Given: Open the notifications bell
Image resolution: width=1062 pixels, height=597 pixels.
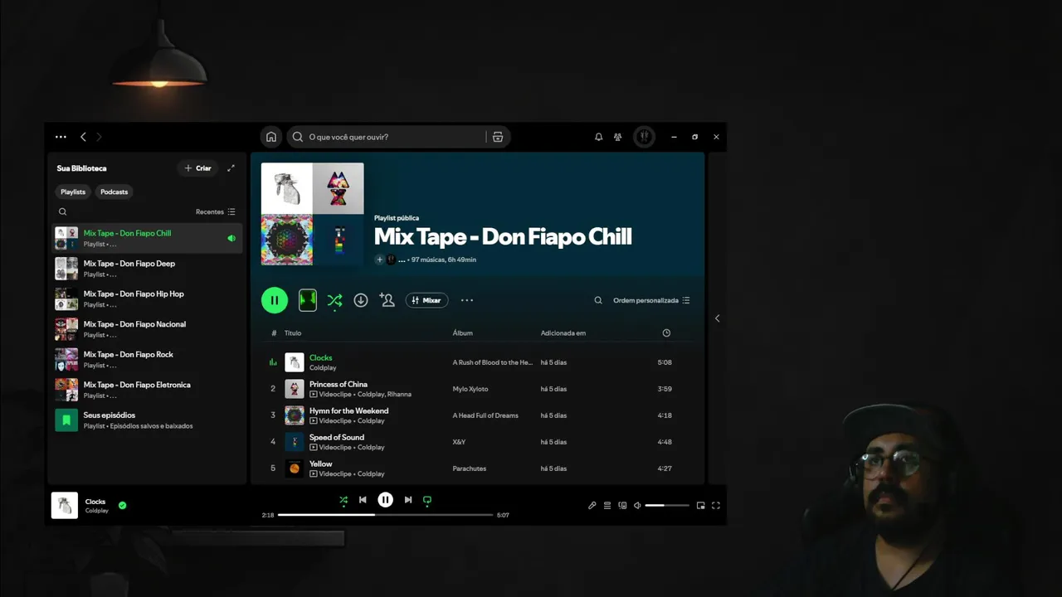Looking at the screenshot, I should [x=598, y=137].
